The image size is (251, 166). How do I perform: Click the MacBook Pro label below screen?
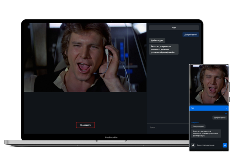pos(111,137)
